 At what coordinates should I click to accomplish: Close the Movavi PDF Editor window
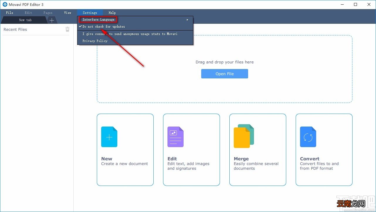click(369, 4)
